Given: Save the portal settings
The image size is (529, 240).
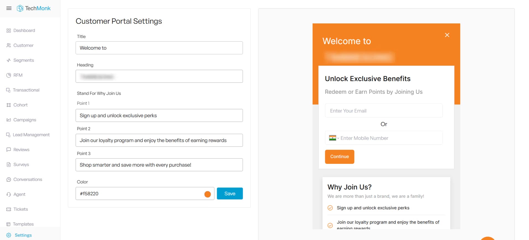Looking at the screenshot, I should [230, 194].
